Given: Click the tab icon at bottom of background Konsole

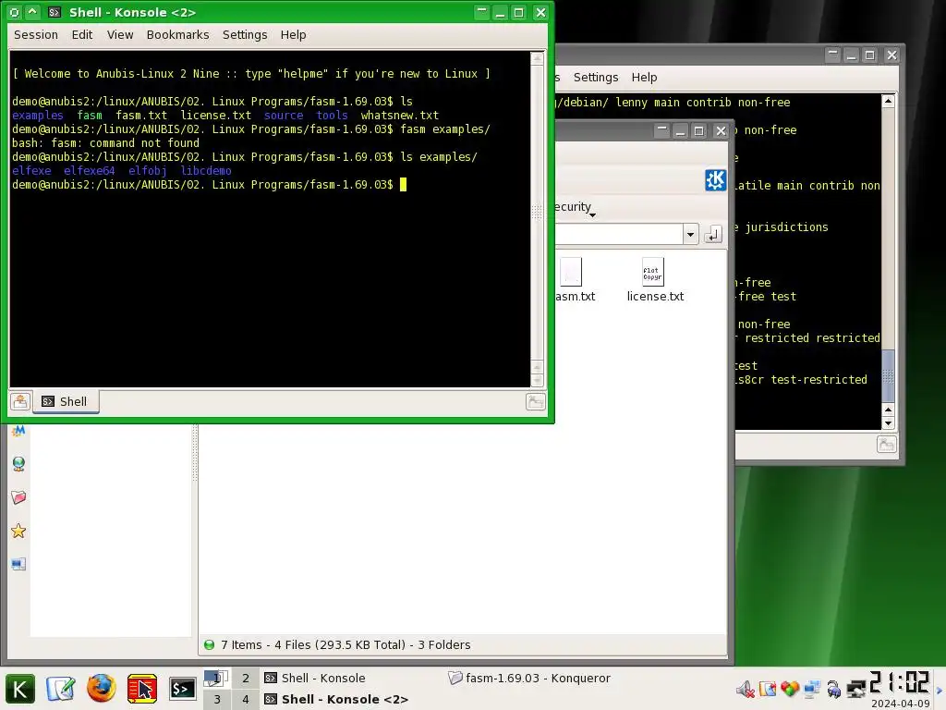Looking at the screenshot, I should pos(886,445).
